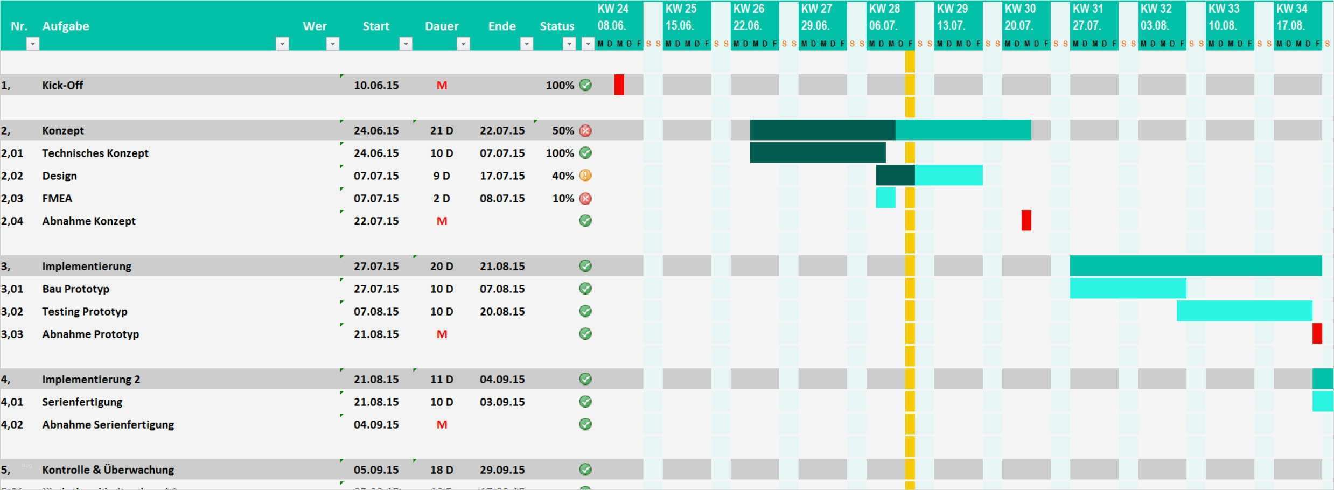Image resolution: width=1334 pixels, height=490 pixels.
Task: Open the filter dropdown on the Nr. column
Action: pyautogui.click(x=32, y=43)
